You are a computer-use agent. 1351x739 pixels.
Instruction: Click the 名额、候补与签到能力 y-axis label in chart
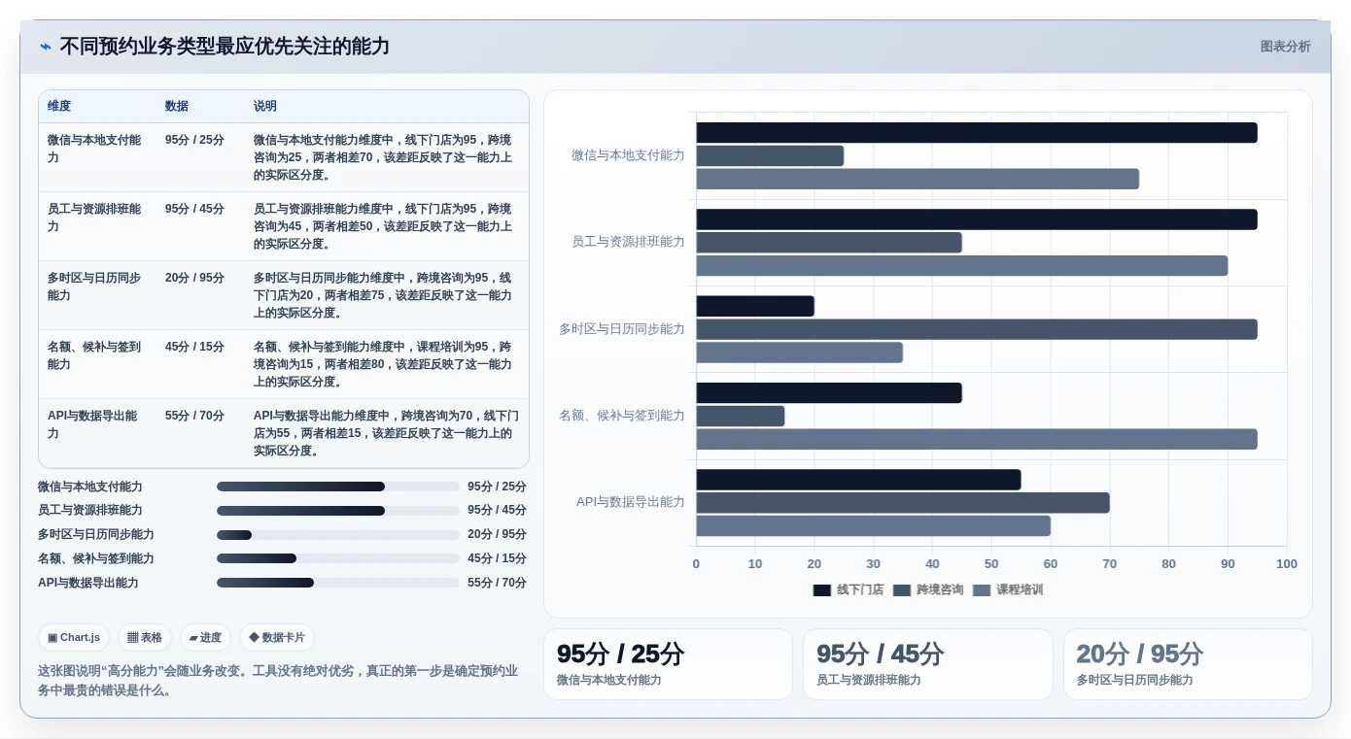[622, 416]
